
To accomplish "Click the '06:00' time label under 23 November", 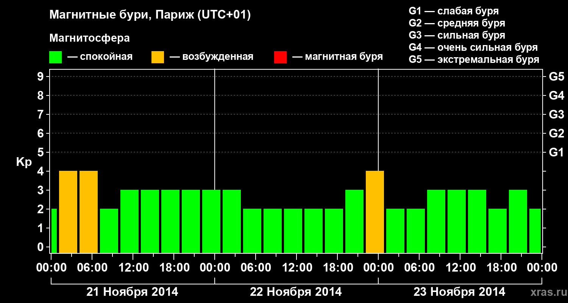I will point(419,268).
